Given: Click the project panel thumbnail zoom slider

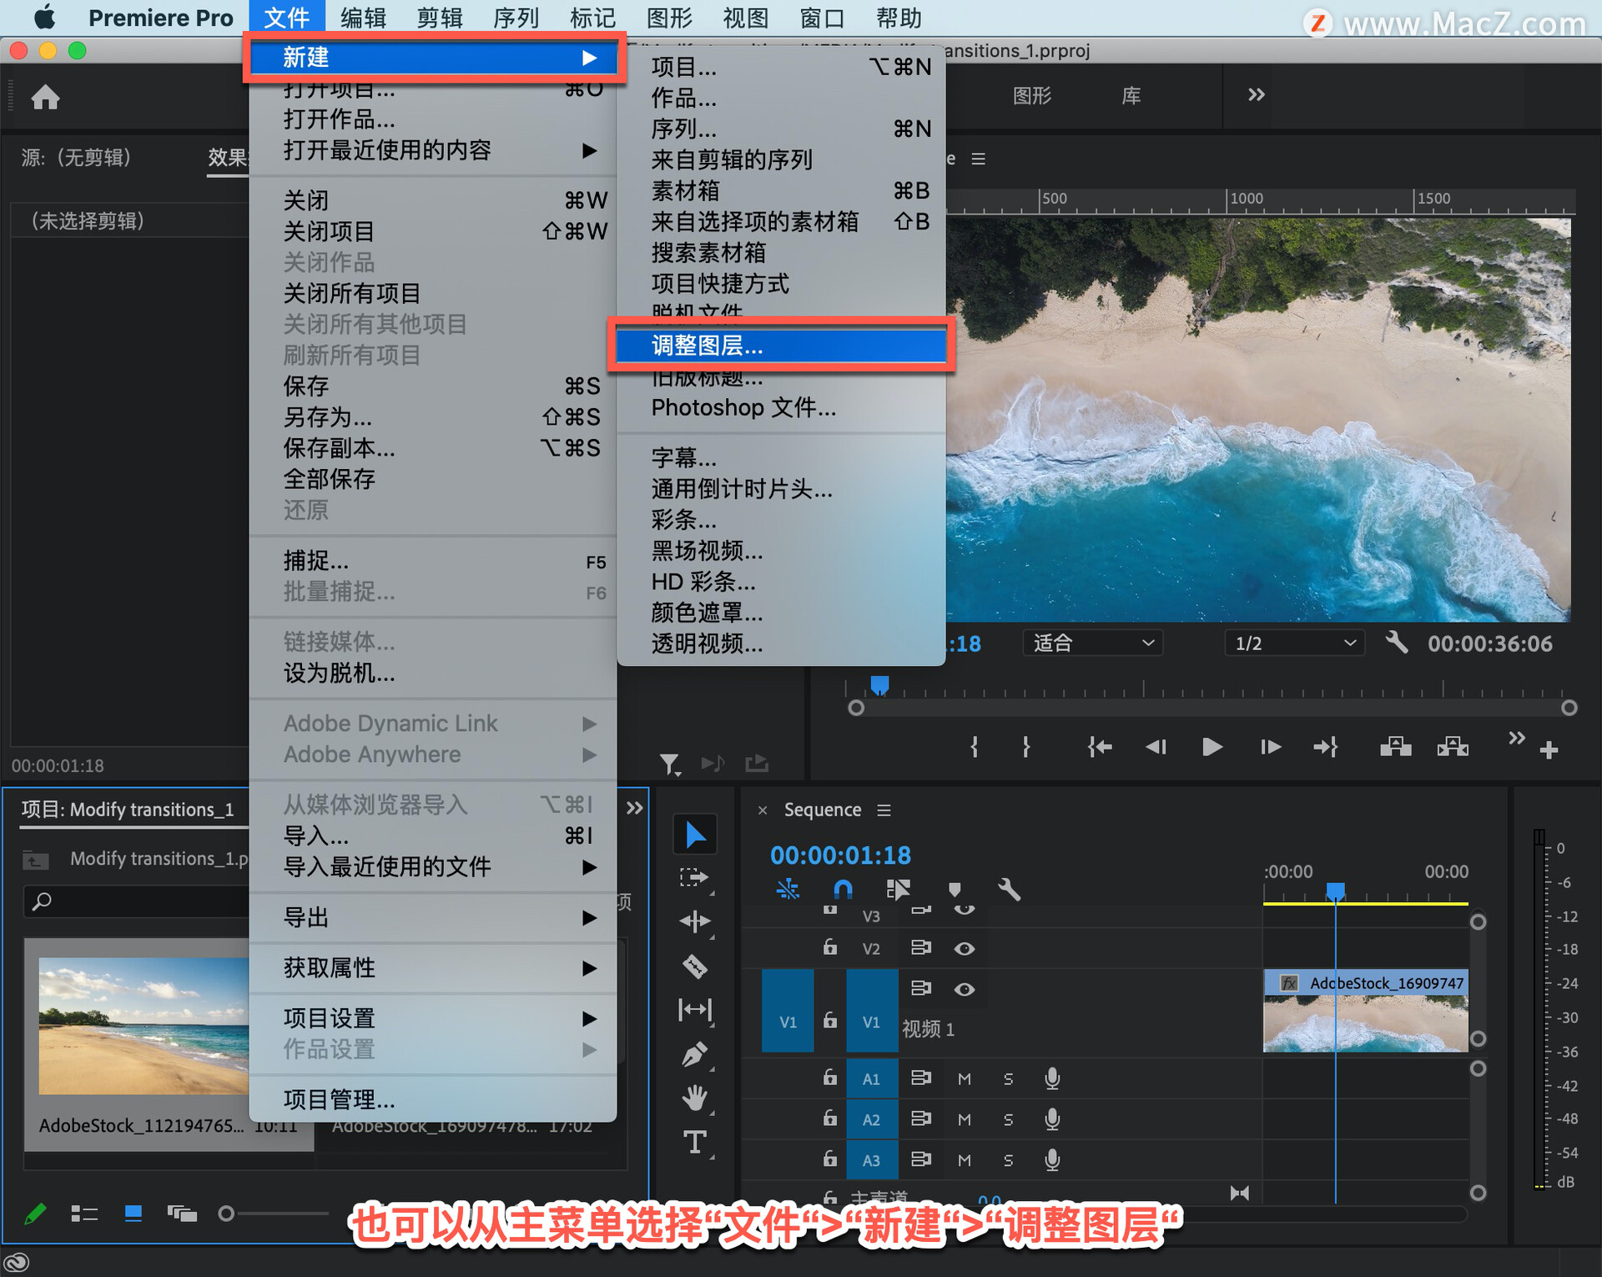Looking at the screenshot, I should (x=227, y=1214).
